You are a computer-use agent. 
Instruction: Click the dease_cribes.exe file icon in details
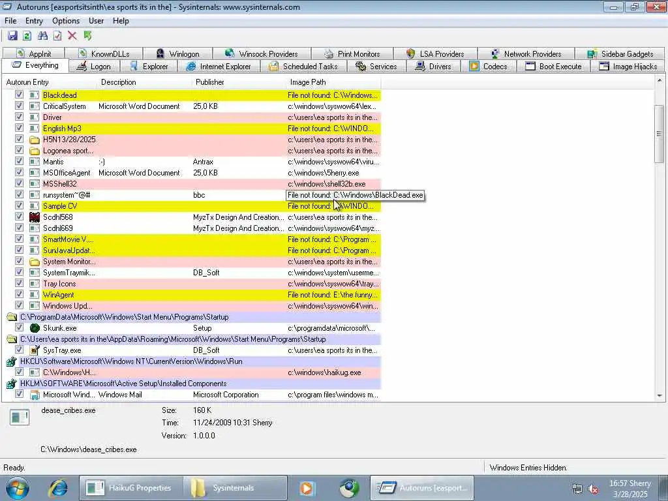(x=20, y=417)
